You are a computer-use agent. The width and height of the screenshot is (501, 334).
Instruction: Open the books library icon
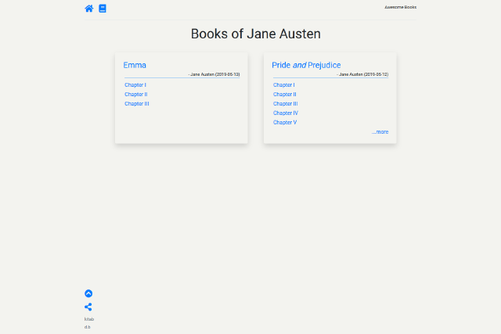pyautogui.click(x=103, y=9)
